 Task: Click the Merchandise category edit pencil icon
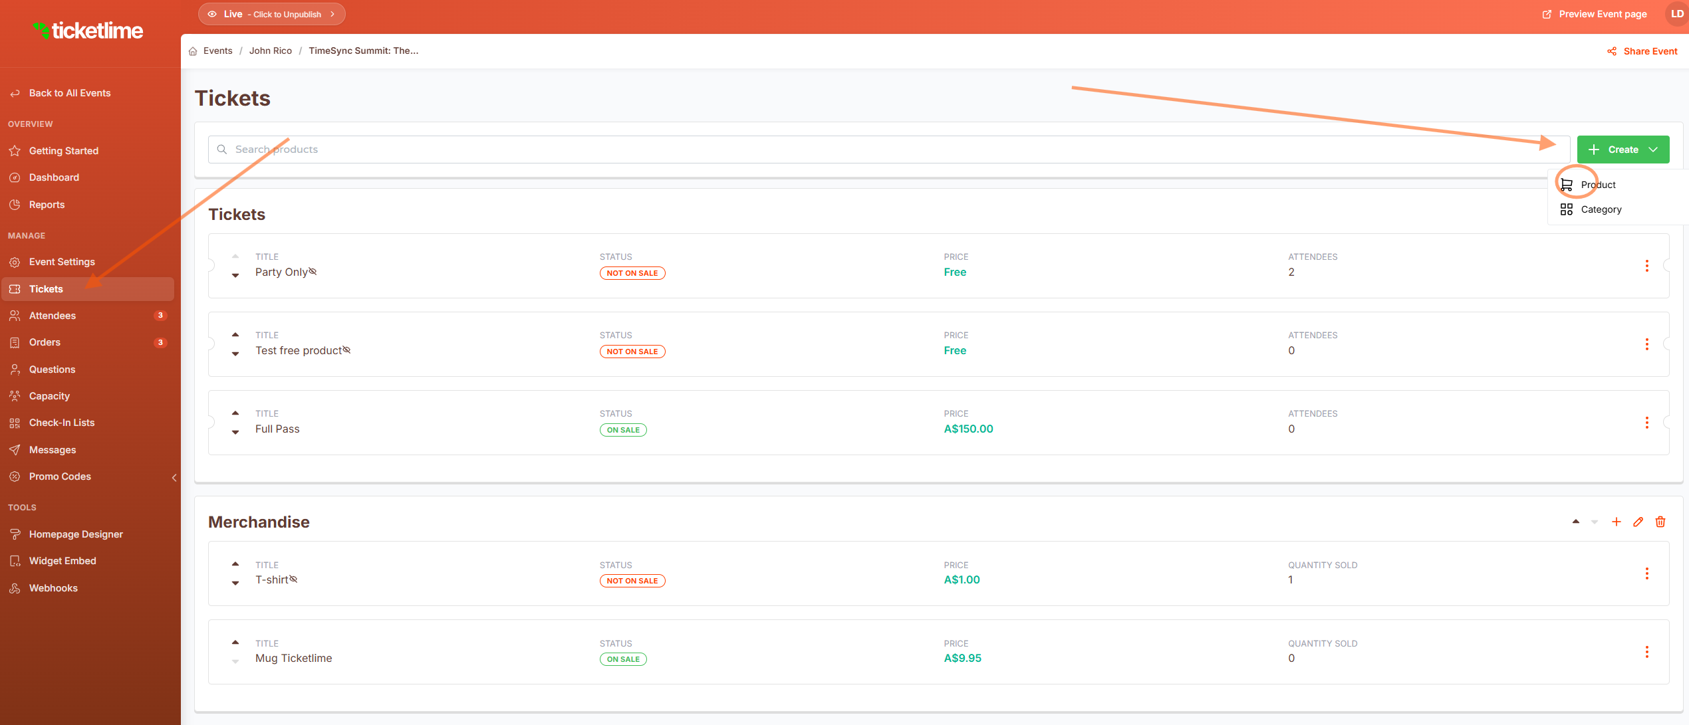click(x=1638, y=522)
